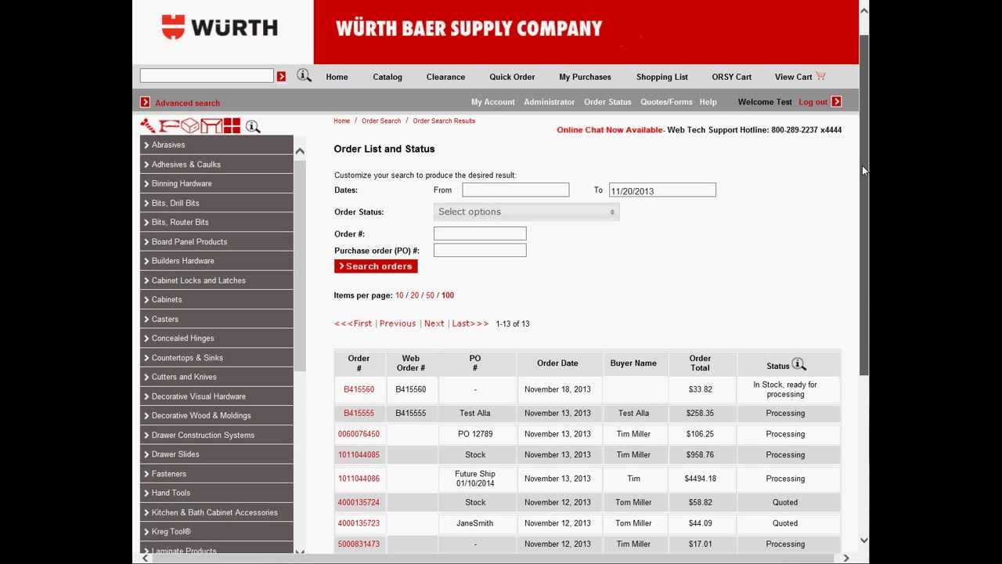The image size is (1002, 564).
Task: Click the Hand Tools category
Action: tap(216, 493)
